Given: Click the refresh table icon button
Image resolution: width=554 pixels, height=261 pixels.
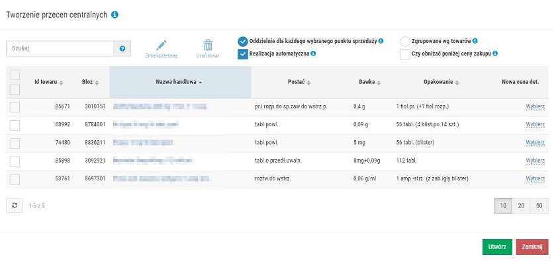Looking at the screenshot, I should (x=15, y=205).
